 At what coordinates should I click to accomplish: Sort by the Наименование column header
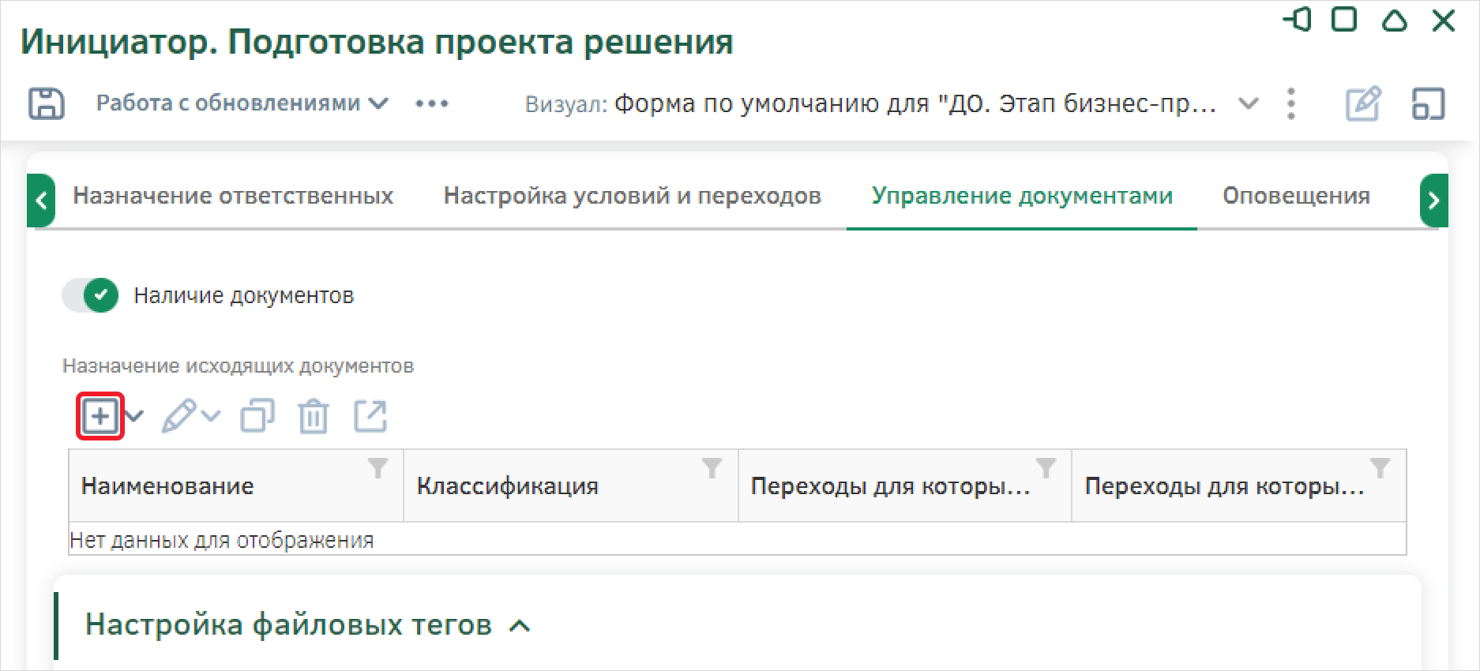coord(167,486)
